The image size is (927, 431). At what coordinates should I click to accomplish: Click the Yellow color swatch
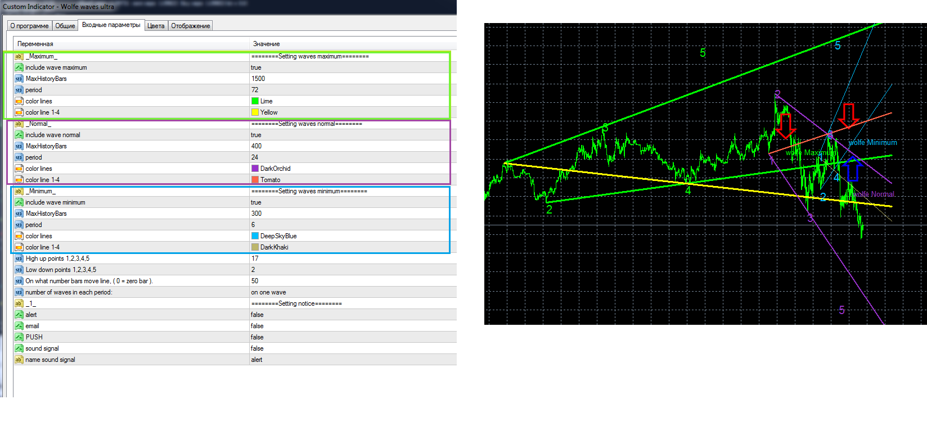(x=255, y=112)
